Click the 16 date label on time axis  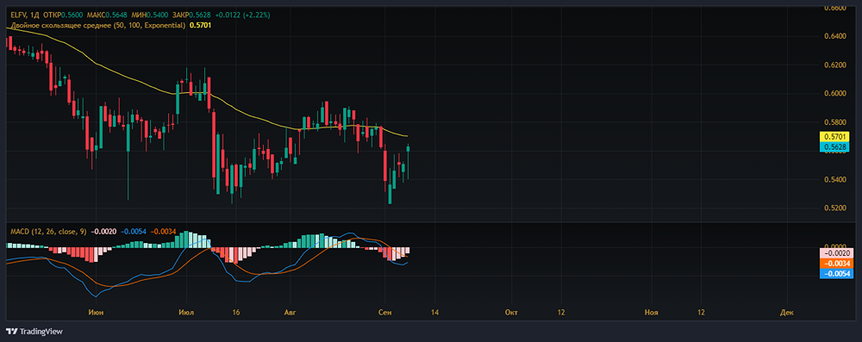click(x=235, y=313)
